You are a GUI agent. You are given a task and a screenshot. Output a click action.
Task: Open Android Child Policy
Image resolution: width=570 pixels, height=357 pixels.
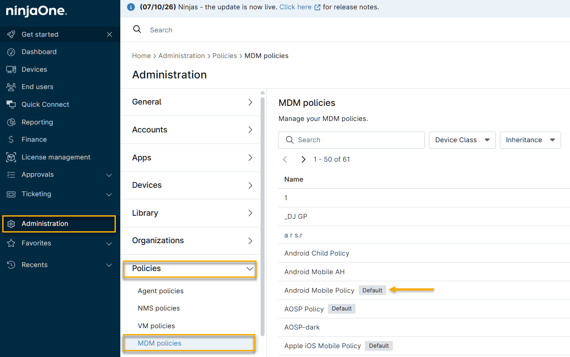coord(317,253)
